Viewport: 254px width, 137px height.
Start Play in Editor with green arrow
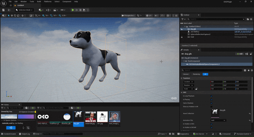[73, 10]
